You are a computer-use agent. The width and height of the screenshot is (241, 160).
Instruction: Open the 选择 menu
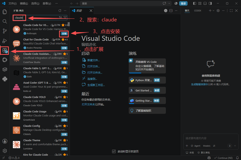(35, 3)
